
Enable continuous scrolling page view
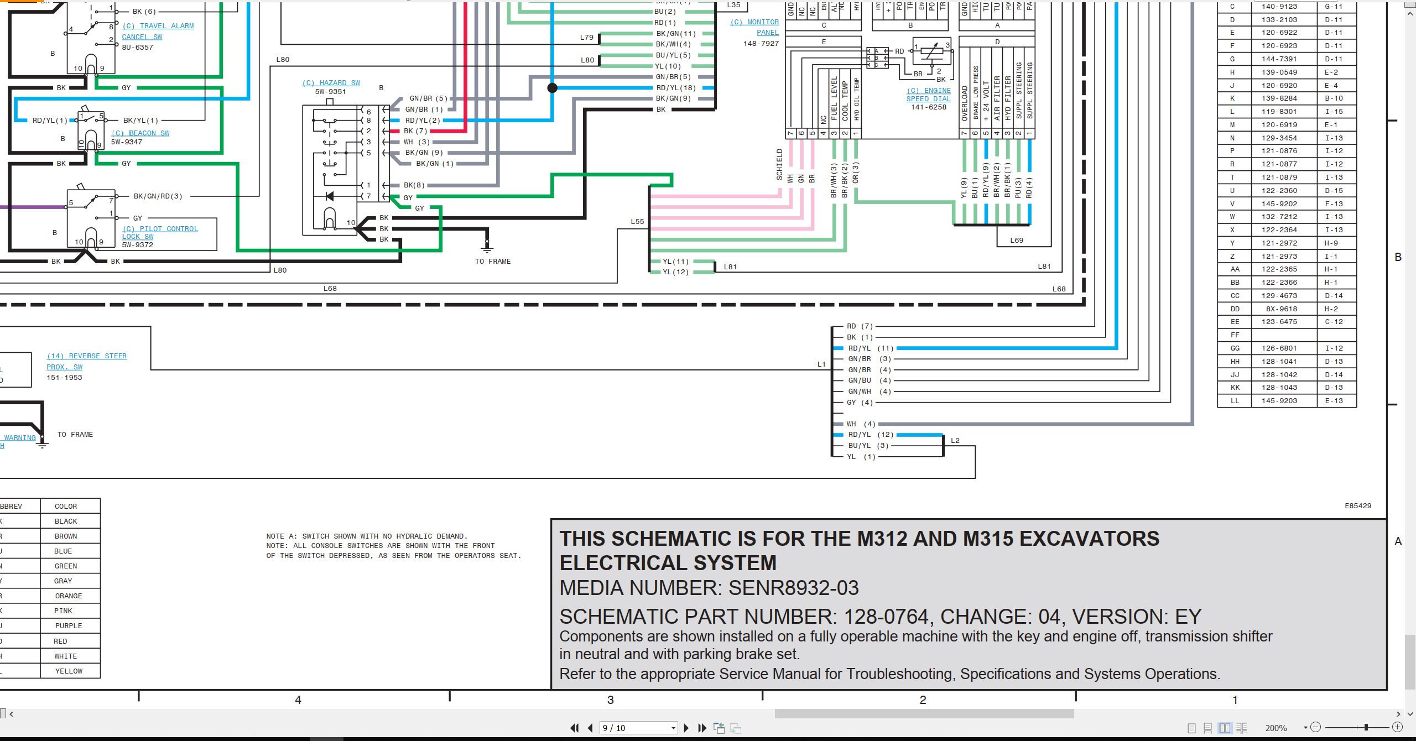tap(1208, 728)
